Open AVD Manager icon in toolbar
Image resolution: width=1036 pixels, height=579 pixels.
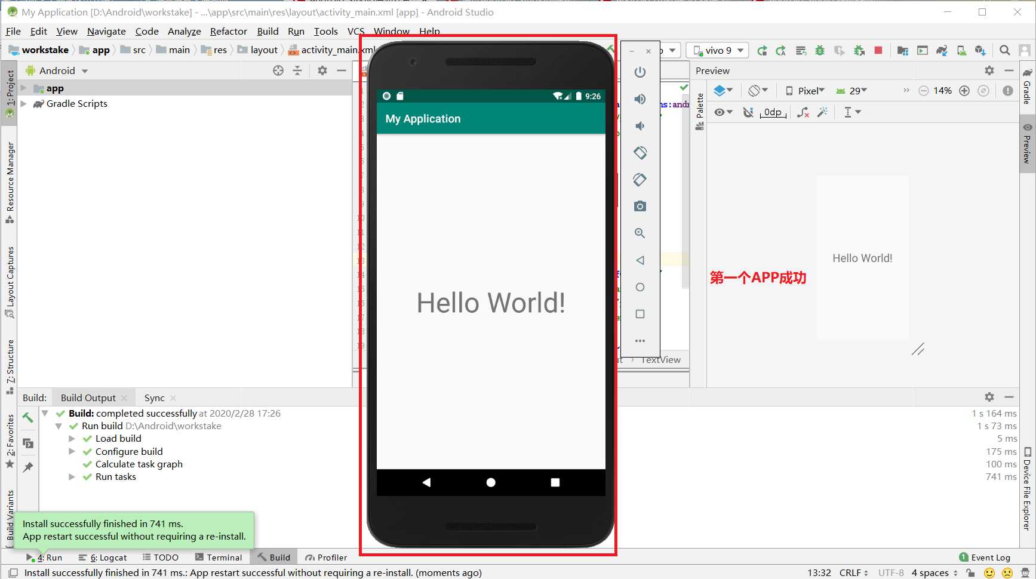pyautogui.click(x=961, y=51)
